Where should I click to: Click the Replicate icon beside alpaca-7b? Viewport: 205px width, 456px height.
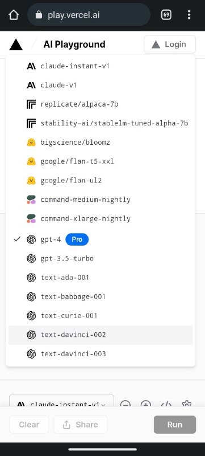coord(31,104)
